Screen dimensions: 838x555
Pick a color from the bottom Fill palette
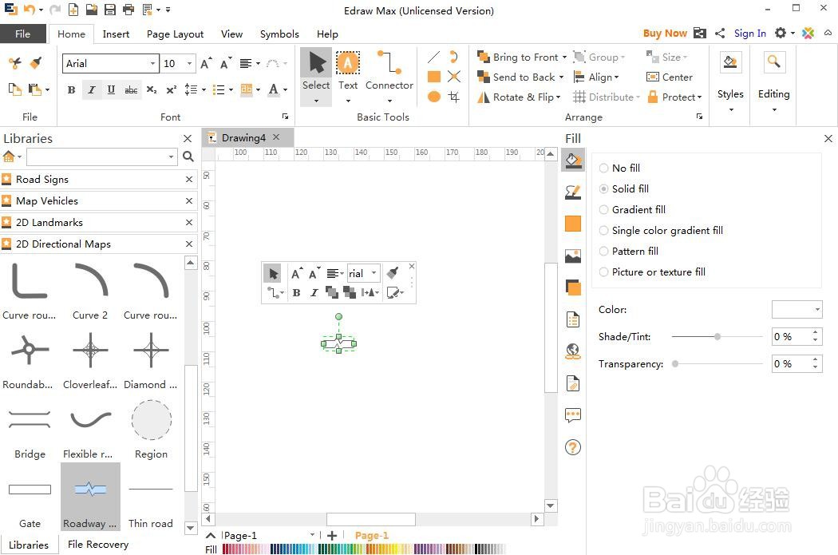pyautogui.click(x=363, y=549)
